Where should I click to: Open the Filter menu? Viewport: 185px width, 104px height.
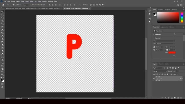tap(32, 1)
